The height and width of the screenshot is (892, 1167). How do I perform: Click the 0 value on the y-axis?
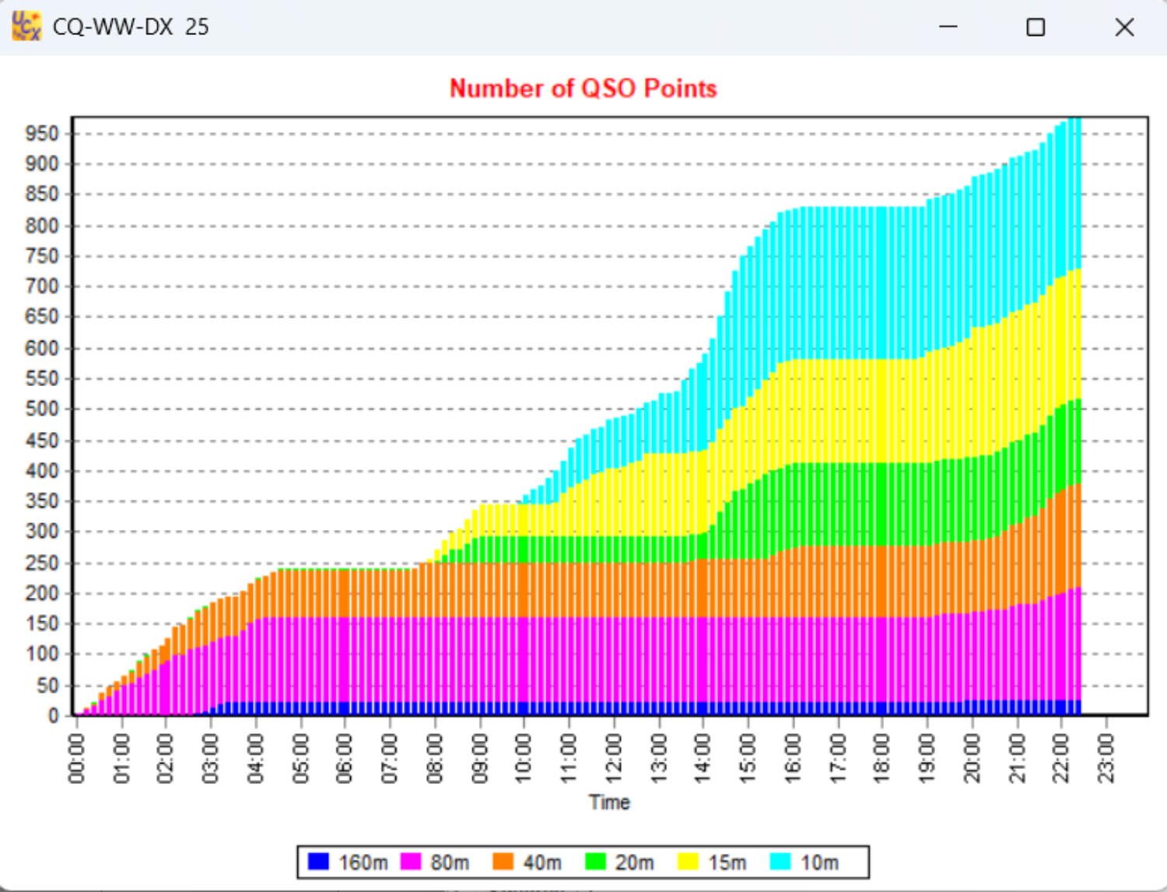(x=53, y=715)
